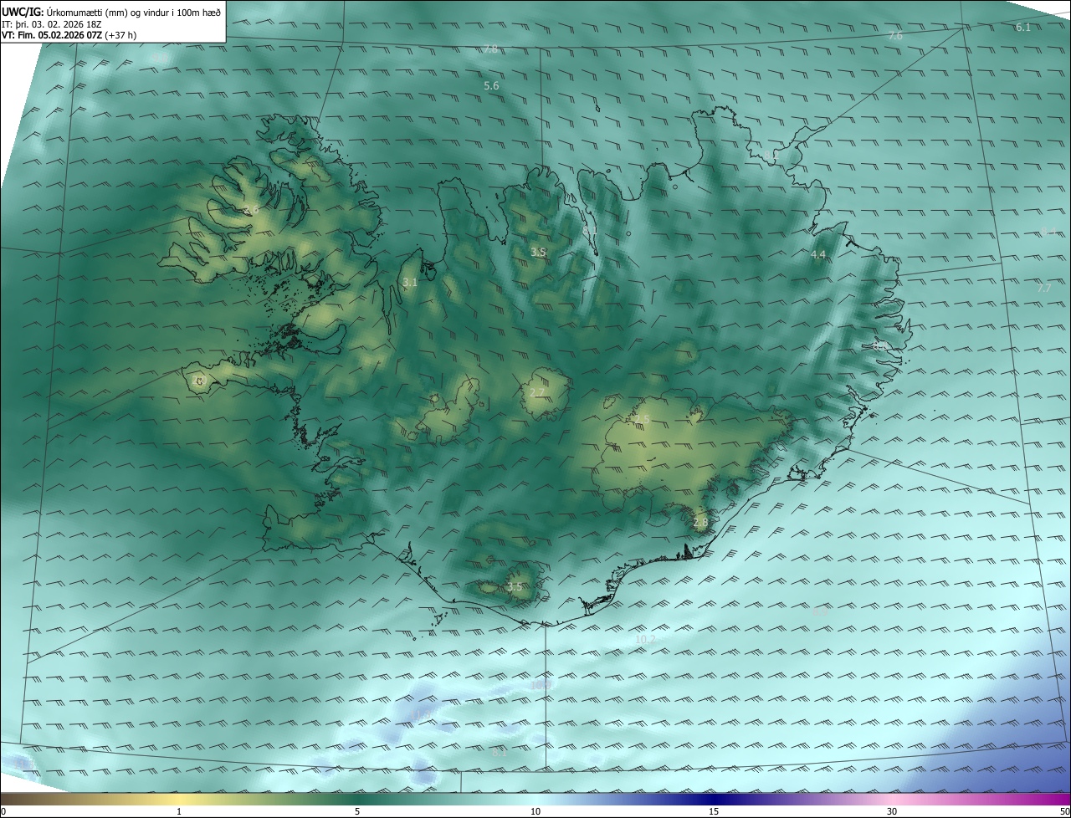The image size is (1071, 818).
Task: Click the 2.7 value on the central glacier
Action: 537,392
